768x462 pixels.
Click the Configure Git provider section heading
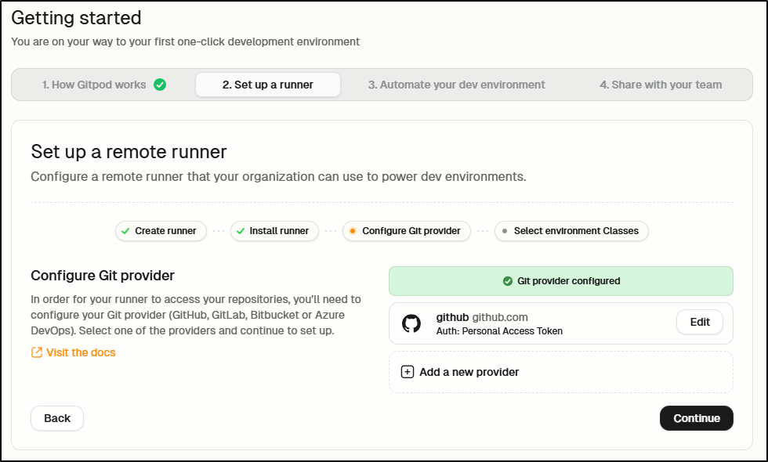point(103,276)
